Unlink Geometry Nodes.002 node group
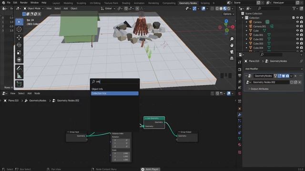Viewport: 305px width, 171px height. point(300,82)
